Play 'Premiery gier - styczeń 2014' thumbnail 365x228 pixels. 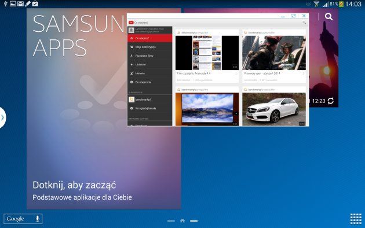(273, 53)
